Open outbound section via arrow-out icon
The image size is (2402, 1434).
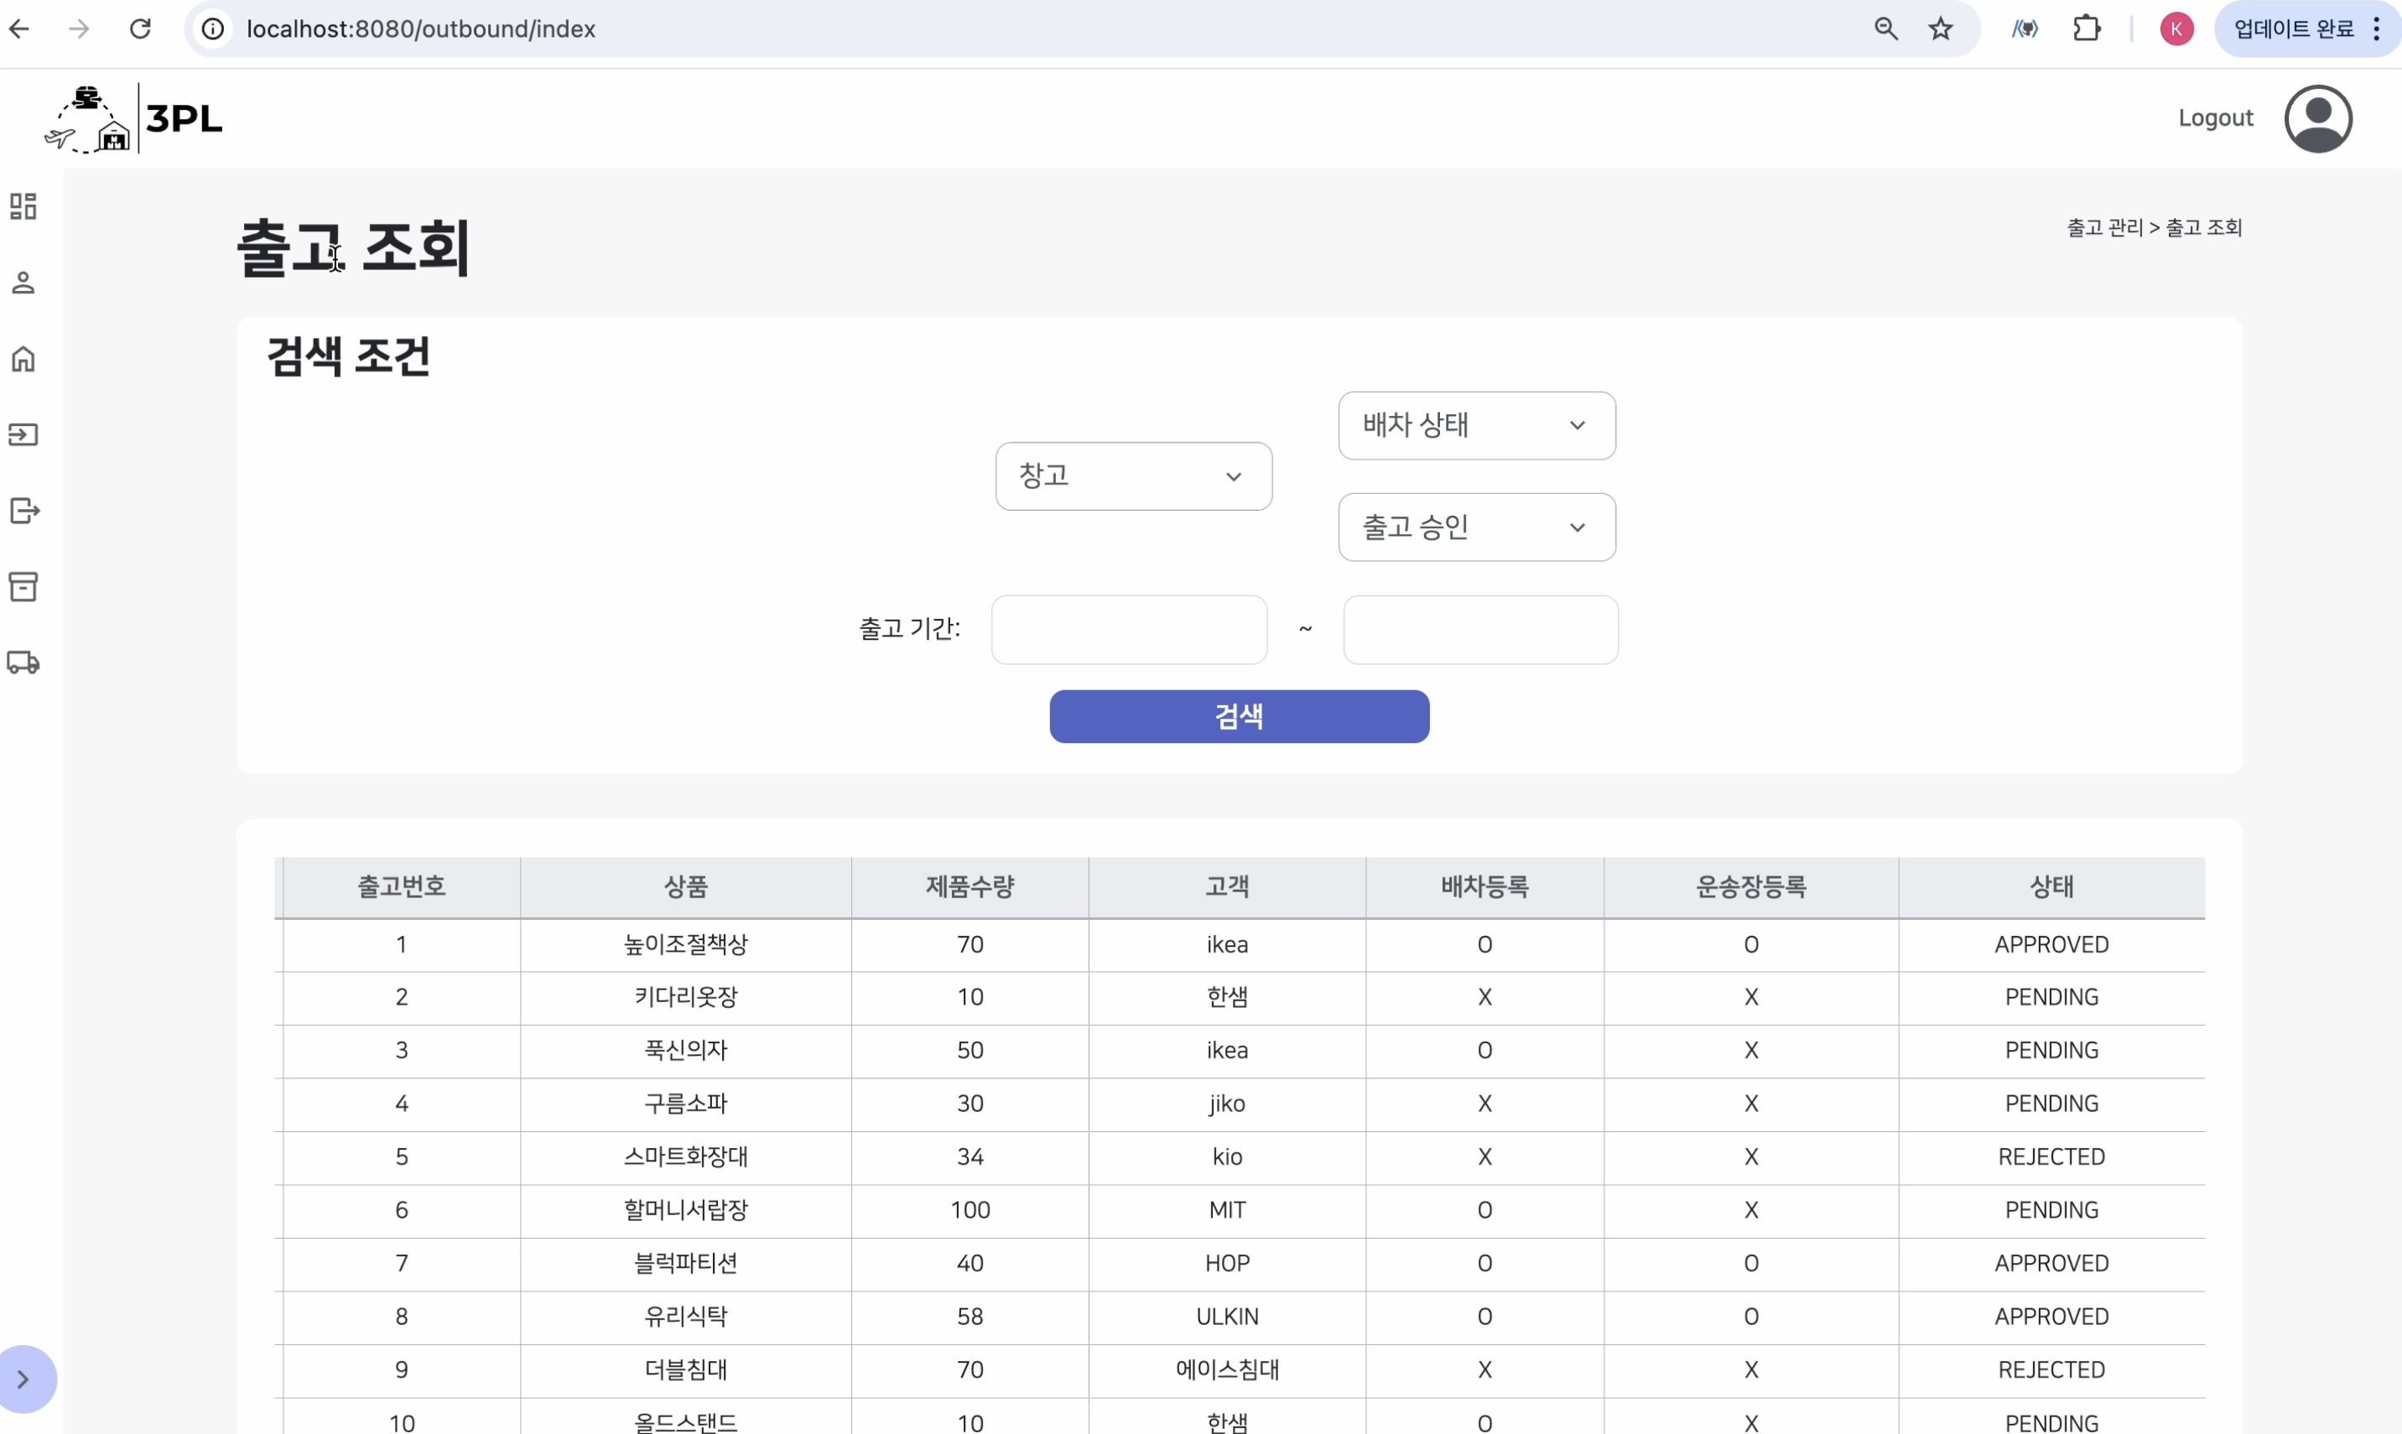(24, 510)
